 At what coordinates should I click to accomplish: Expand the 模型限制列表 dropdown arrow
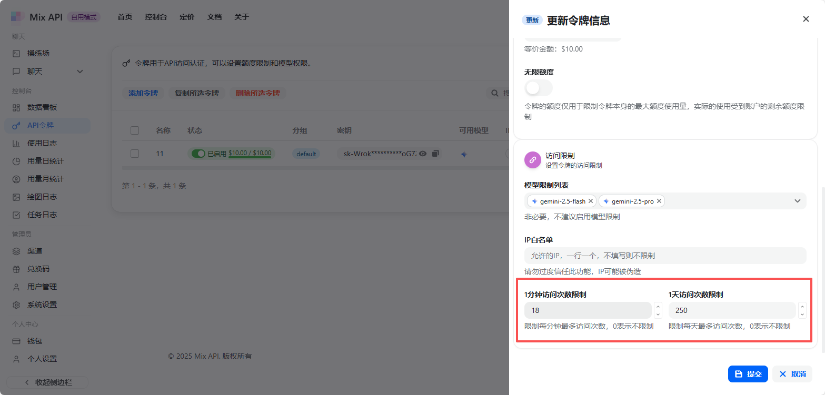[x=797, y=201]
